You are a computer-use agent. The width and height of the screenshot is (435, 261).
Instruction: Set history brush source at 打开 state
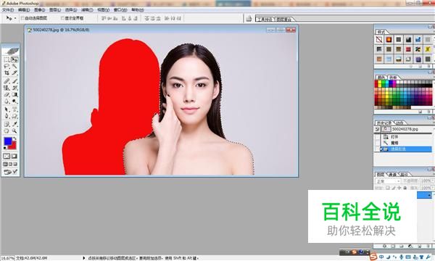[377, 137]
